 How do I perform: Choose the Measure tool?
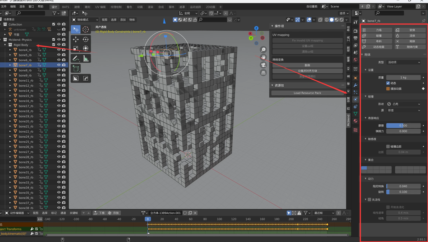[85, 58]
